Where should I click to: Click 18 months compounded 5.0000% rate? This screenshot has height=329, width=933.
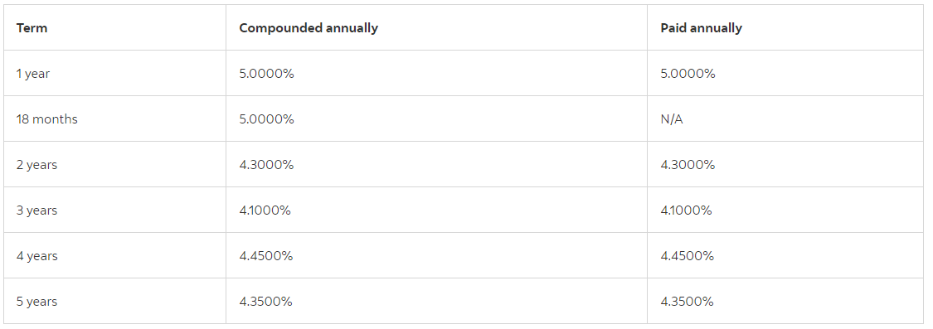(x=266, y=119)
